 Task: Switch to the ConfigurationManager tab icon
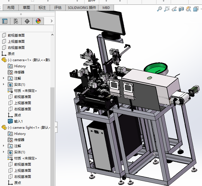(16, 21)
